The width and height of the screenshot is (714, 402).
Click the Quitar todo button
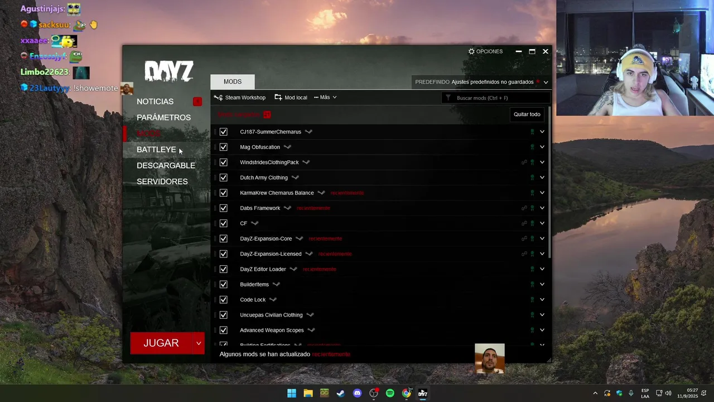(527, 114)
